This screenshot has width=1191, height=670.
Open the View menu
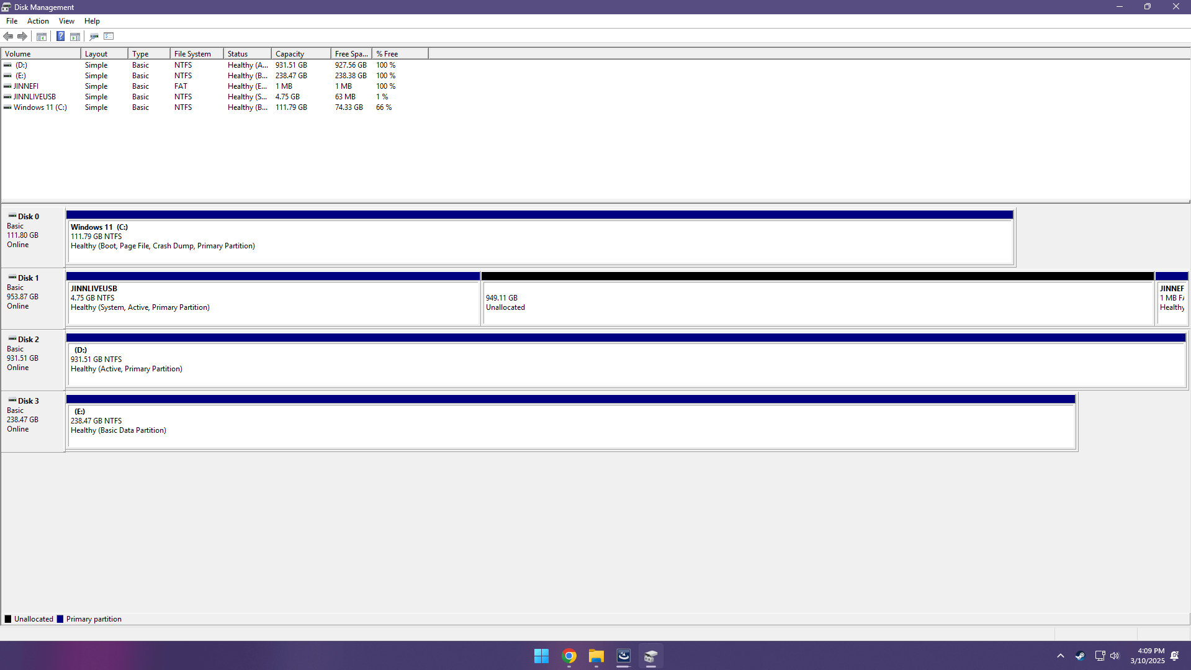point(66,20)
